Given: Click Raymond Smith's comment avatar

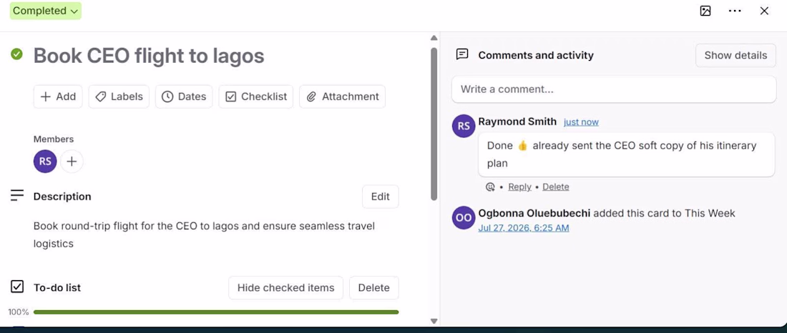Looking at the screenshot, I should (464, 126).
